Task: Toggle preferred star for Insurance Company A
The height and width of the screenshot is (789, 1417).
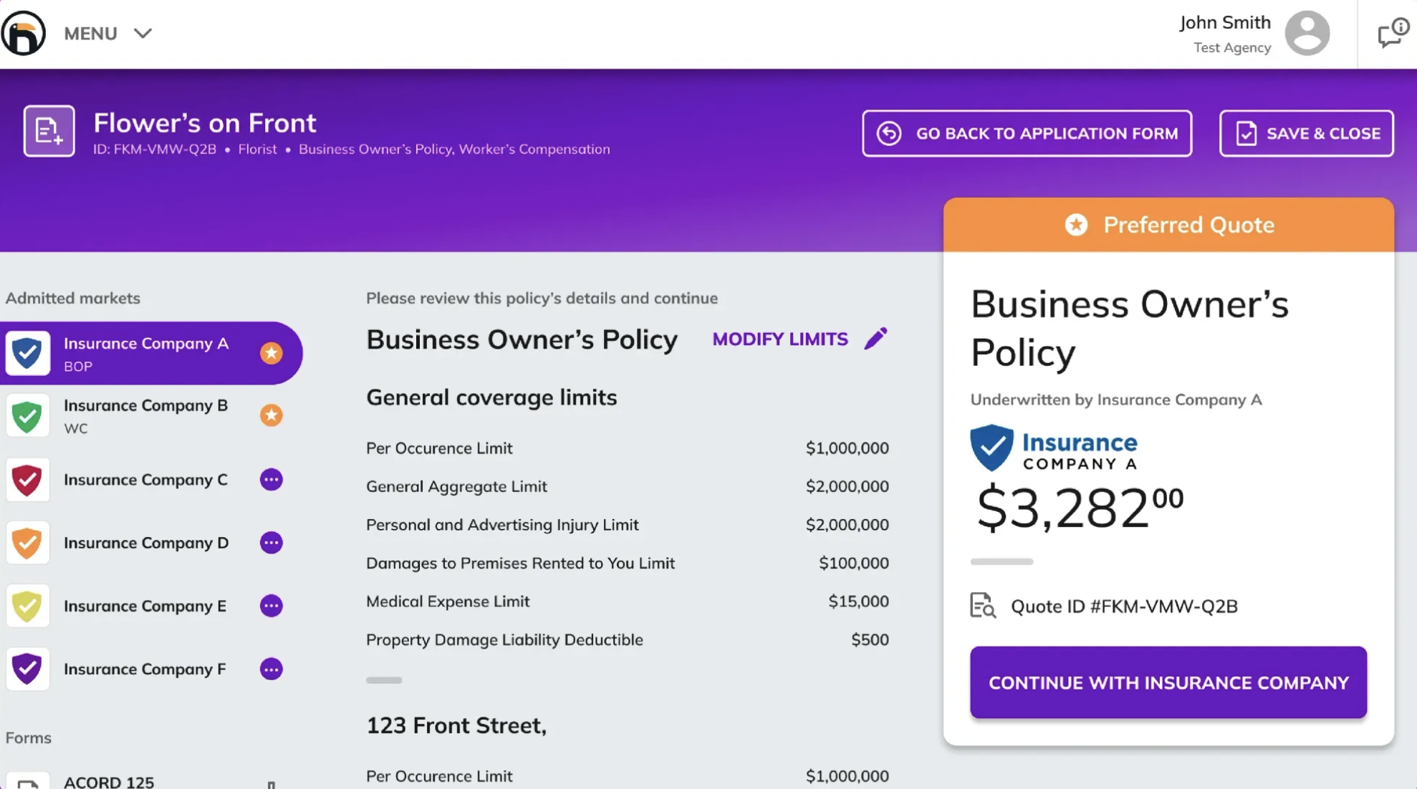Action: click(x=271, y=353)
